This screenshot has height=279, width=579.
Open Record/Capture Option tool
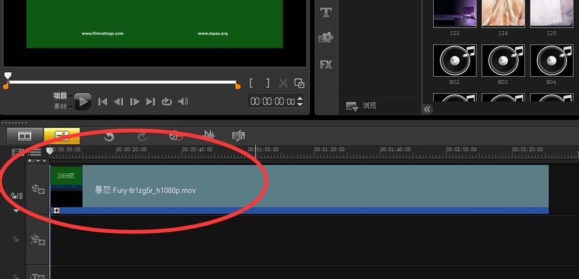(176, 136)
